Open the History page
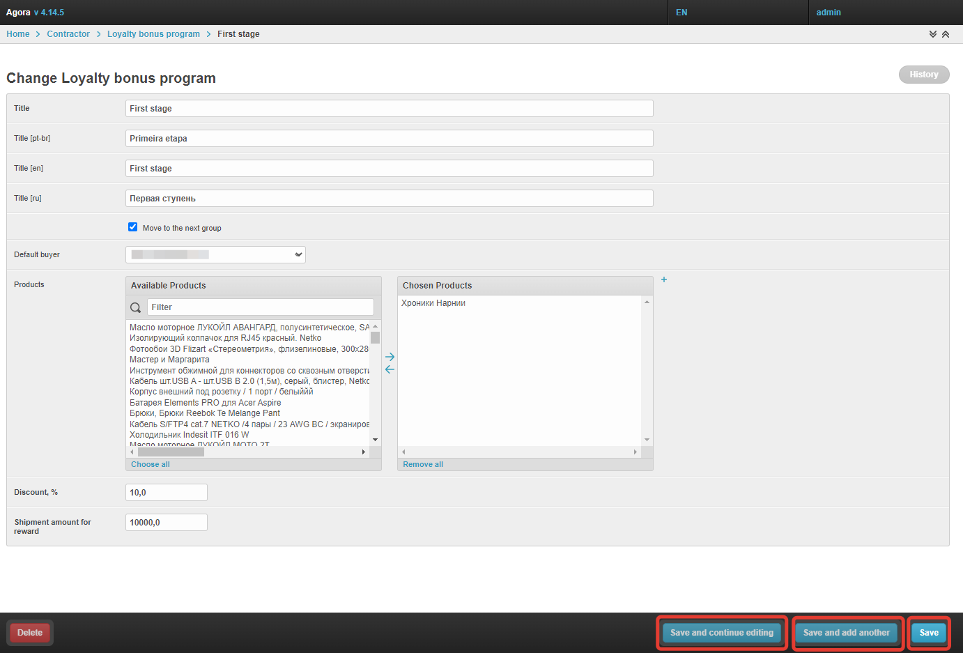The height and width of the screenshot is (653, 963). pos(923,75)
